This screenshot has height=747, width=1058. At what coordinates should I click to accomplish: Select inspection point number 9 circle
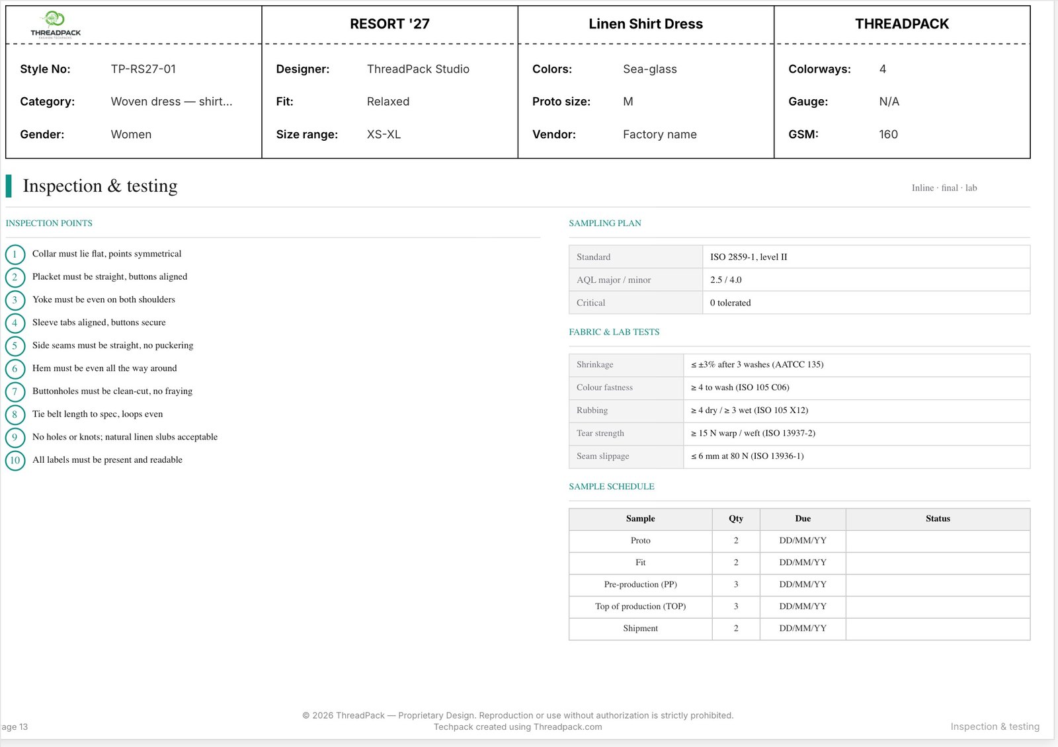pyautogui.click(x=15, y=438)
